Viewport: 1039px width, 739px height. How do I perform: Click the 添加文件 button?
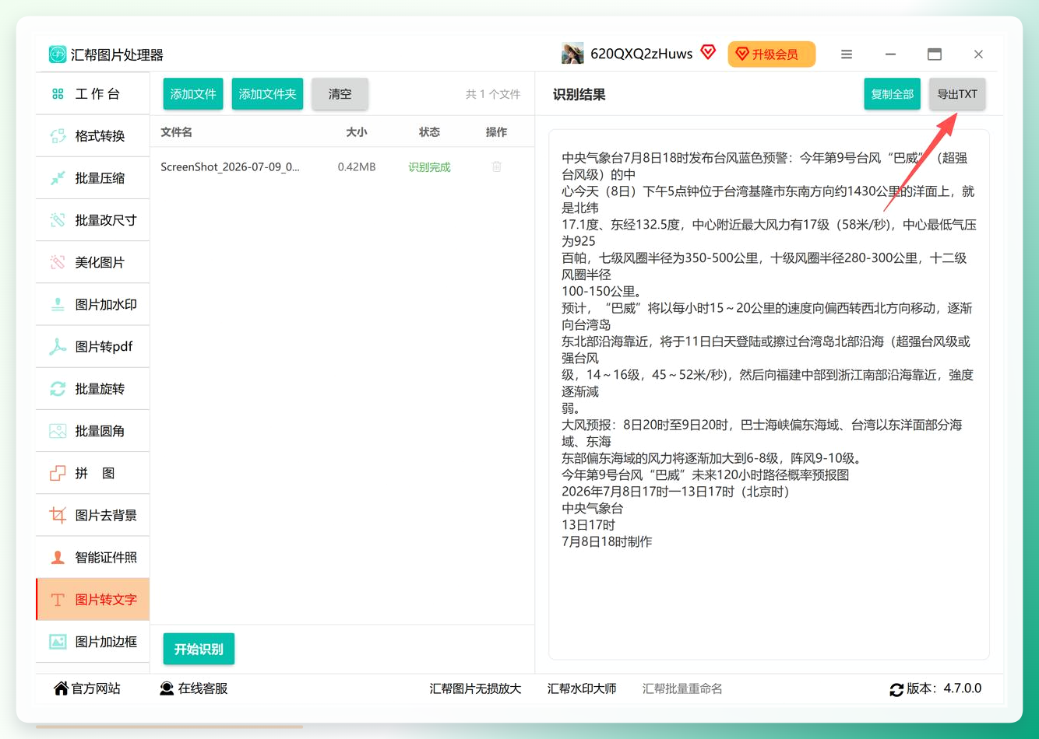click(193, 94)
